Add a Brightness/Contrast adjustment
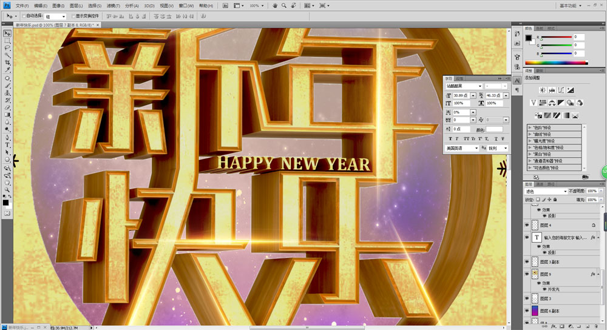 click(x=542, y=90)
